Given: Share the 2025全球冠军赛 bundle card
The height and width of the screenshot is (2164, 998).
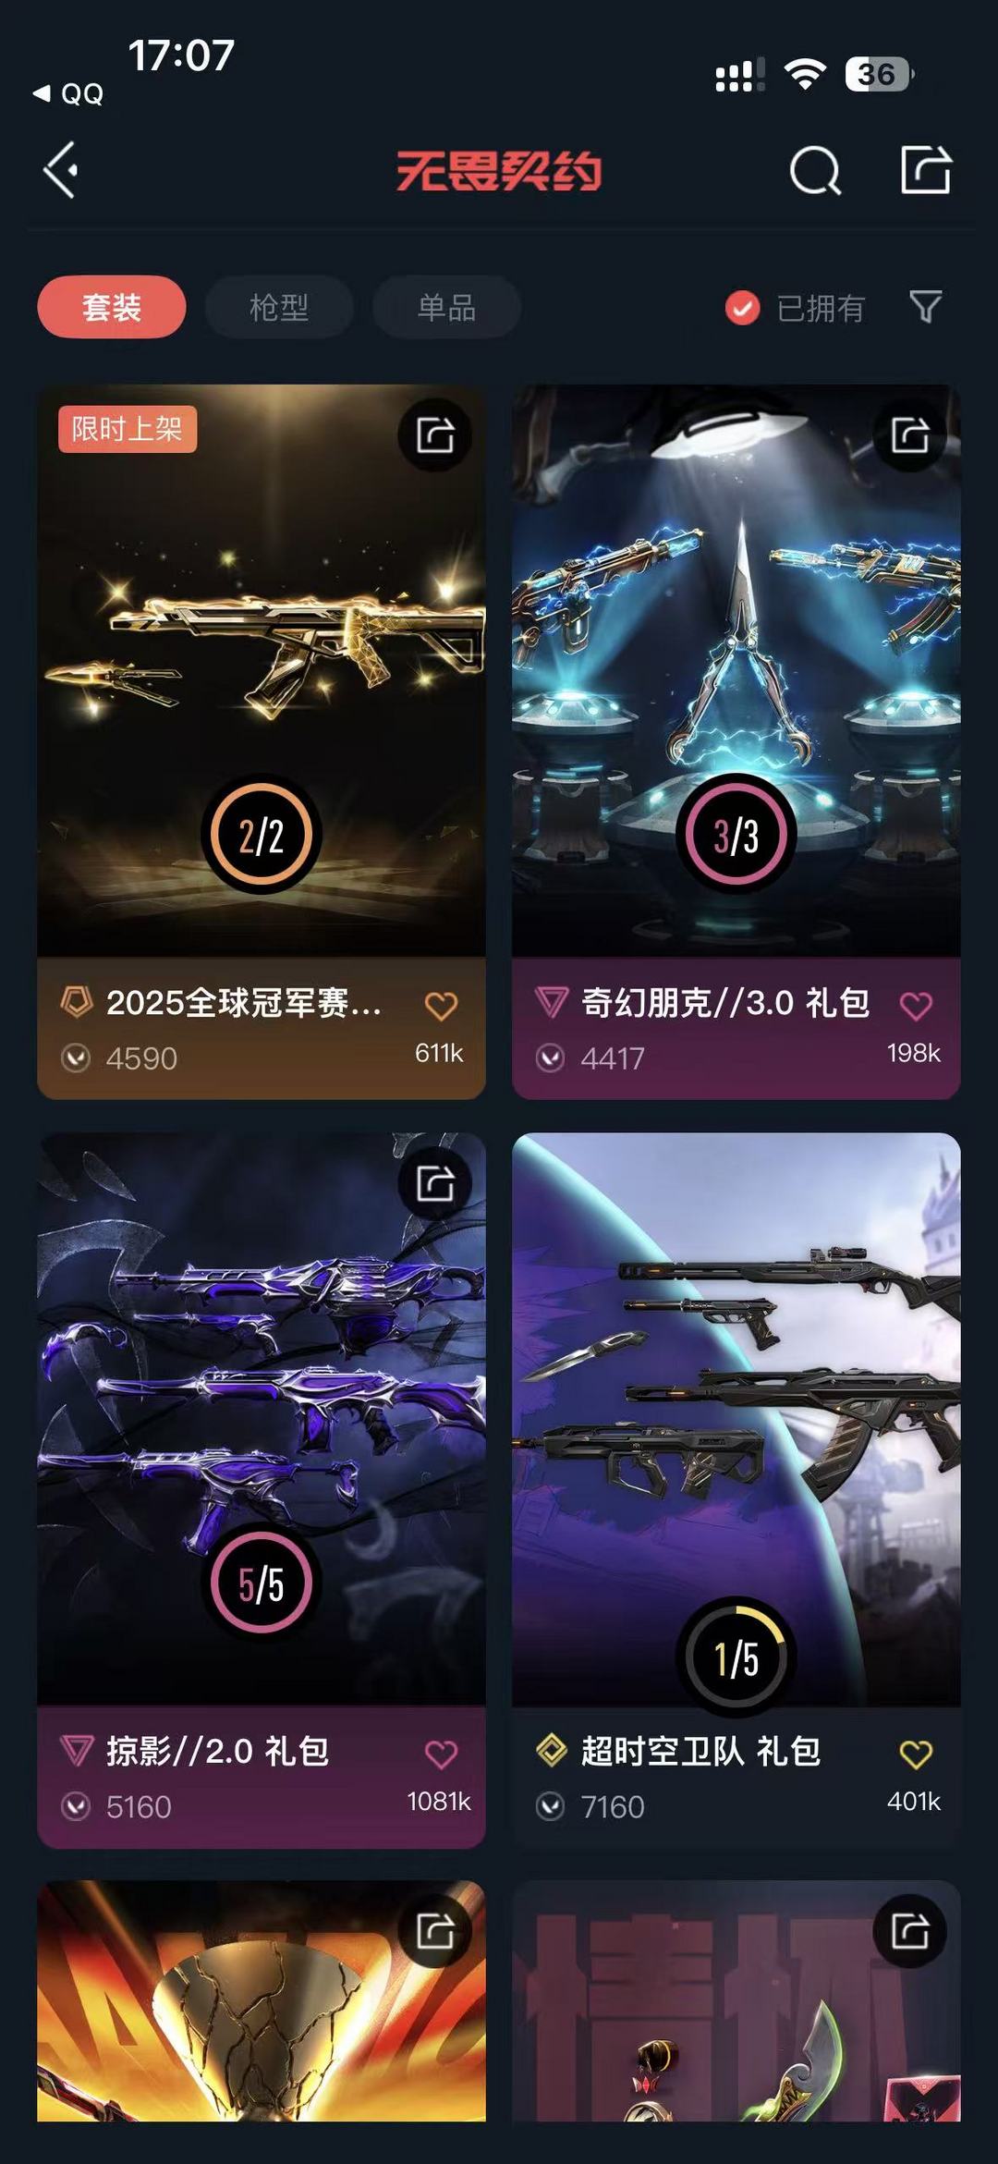Looking at the screenshot, I should coord(435,434).
